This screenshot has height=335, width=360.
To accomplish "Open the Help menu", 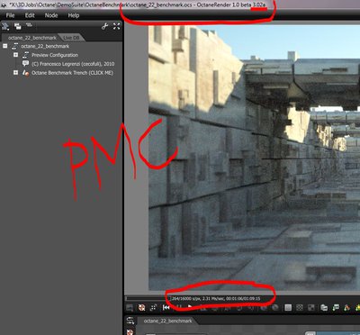I will pyautogui.click(x=74, y=15).
